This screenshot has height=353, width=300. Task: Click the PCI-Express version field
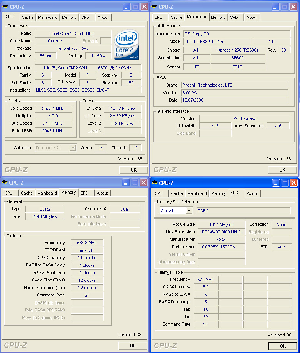pos(245,118)
